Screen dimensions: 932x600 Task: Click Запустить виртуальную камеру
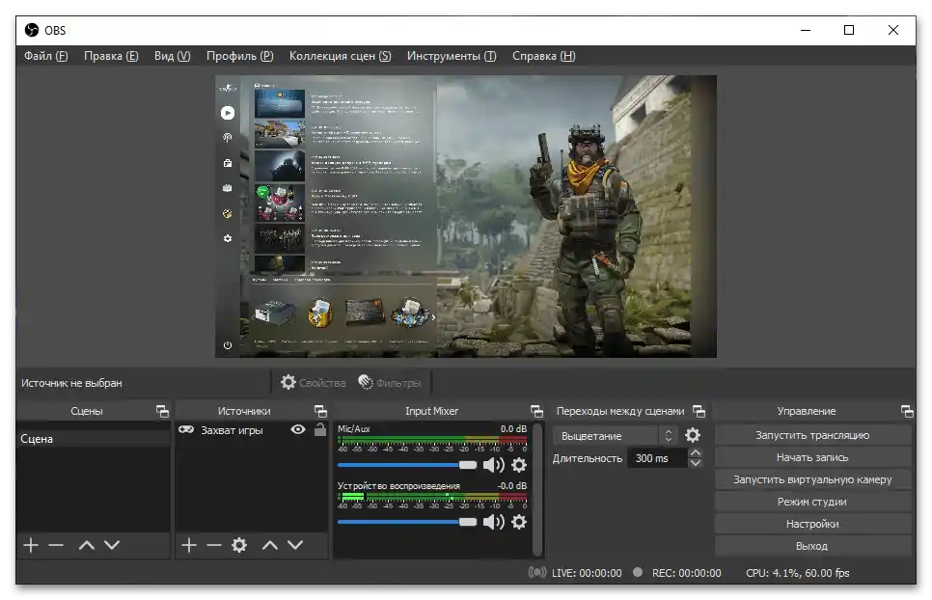812,479
